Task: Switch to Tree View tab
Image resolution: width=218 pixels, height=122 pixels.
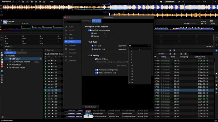Action: [x=10, y=53]
